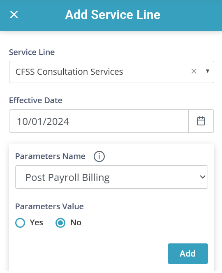
Task: Click the Service Line field label
Action: click(32, 52)
